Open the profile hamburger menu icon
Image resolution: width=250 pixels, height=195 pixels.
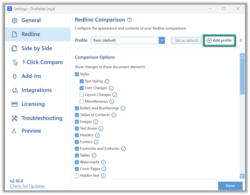pyautogui.click(x=241, y=40)
